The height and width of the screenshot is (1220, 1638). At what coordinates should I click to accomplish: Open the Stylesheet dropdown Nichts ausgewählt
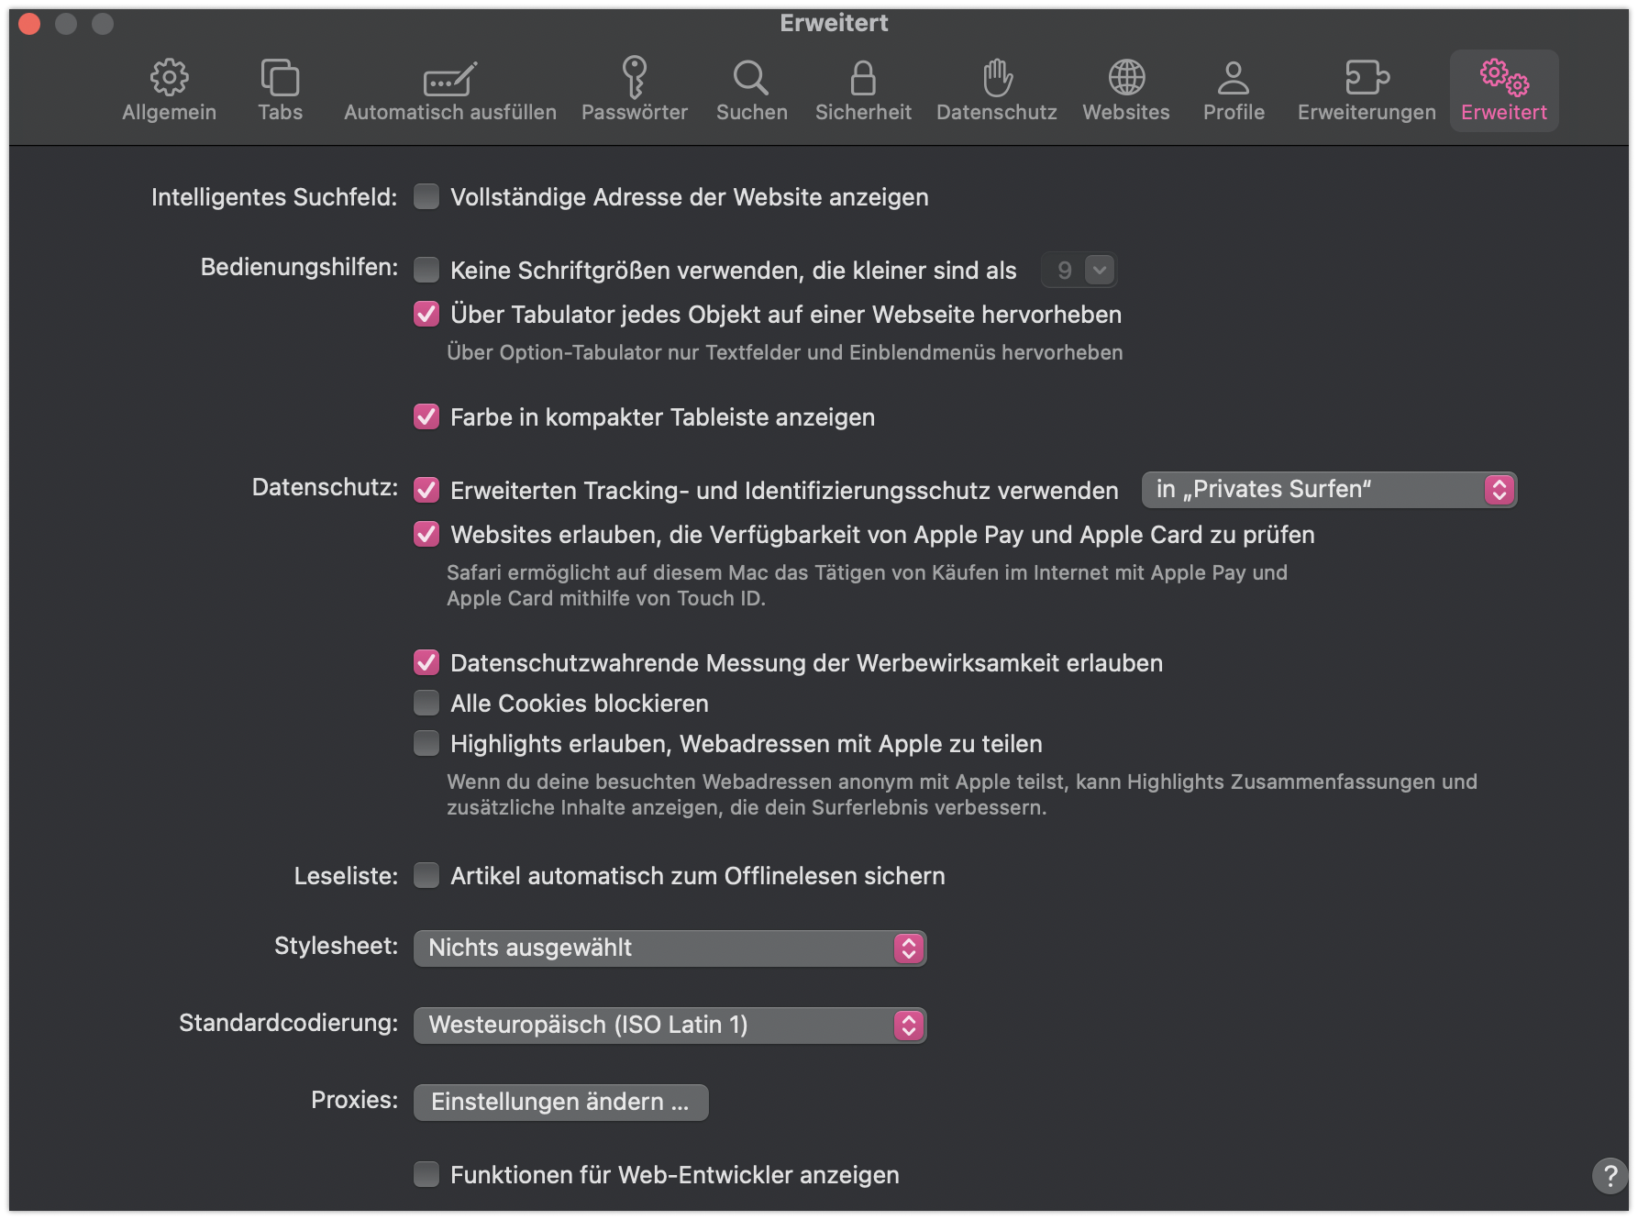tap(670, 948)
